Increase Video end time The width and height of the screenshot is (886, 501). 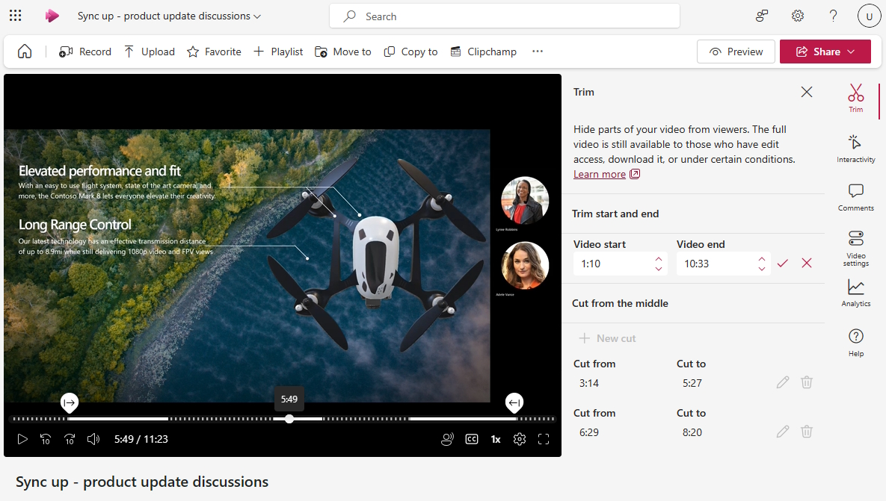click(762, 259)
